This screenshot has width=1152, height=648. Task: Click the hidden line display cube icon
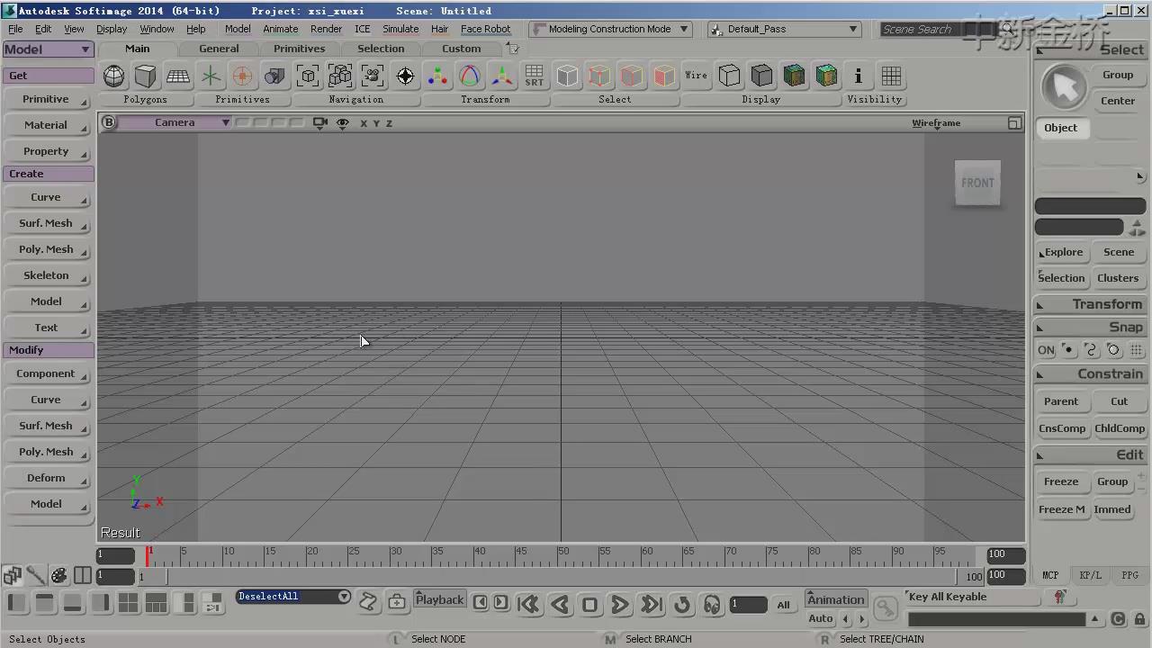pos(729,76)
